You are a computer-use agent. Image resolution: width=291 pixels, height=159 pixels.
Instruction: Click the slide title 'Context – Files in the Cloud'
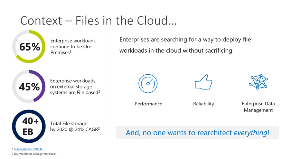(x=98, y=20)
